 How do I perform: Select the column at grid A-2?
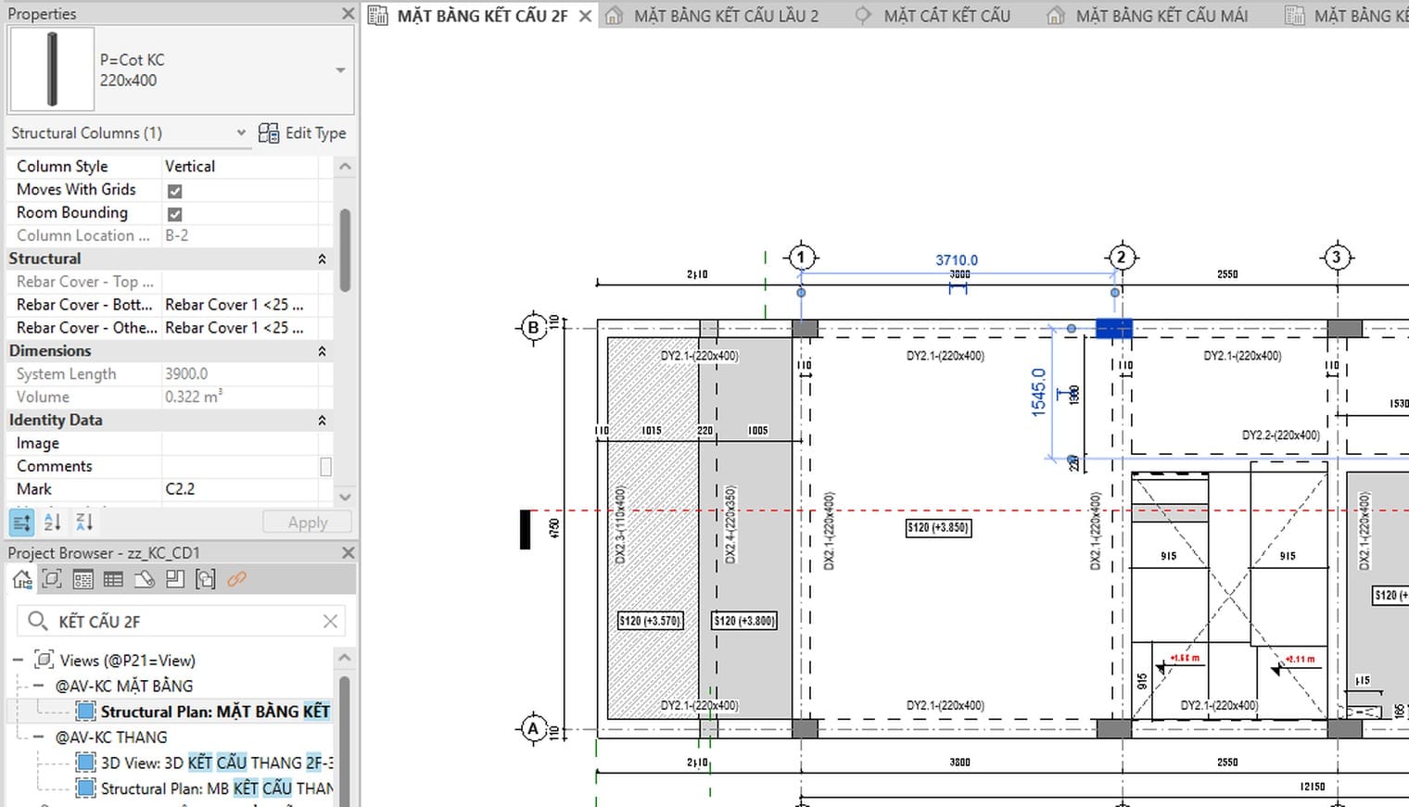point(1114,728)
